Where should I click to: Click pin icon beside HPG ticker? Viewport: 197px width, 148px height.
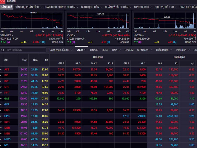pos(1,116)
